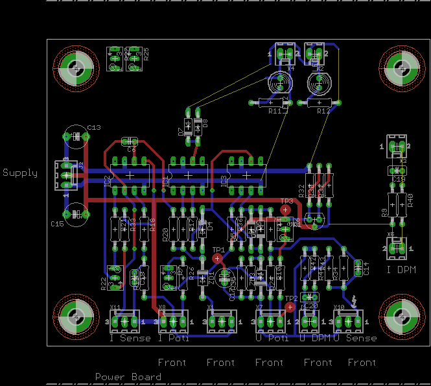Screen dimensions: 431x386
Task: Click the mounting hole beside R25 trimmers
Action: point(76,69)
